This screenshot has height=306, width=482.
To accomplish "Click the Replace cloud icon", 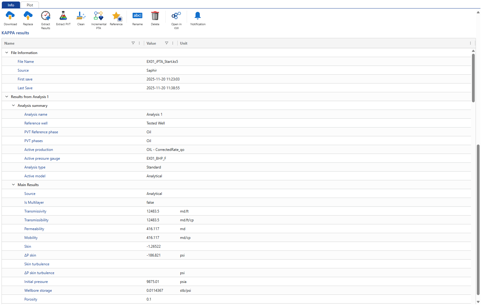I will [x=28, y=15].
